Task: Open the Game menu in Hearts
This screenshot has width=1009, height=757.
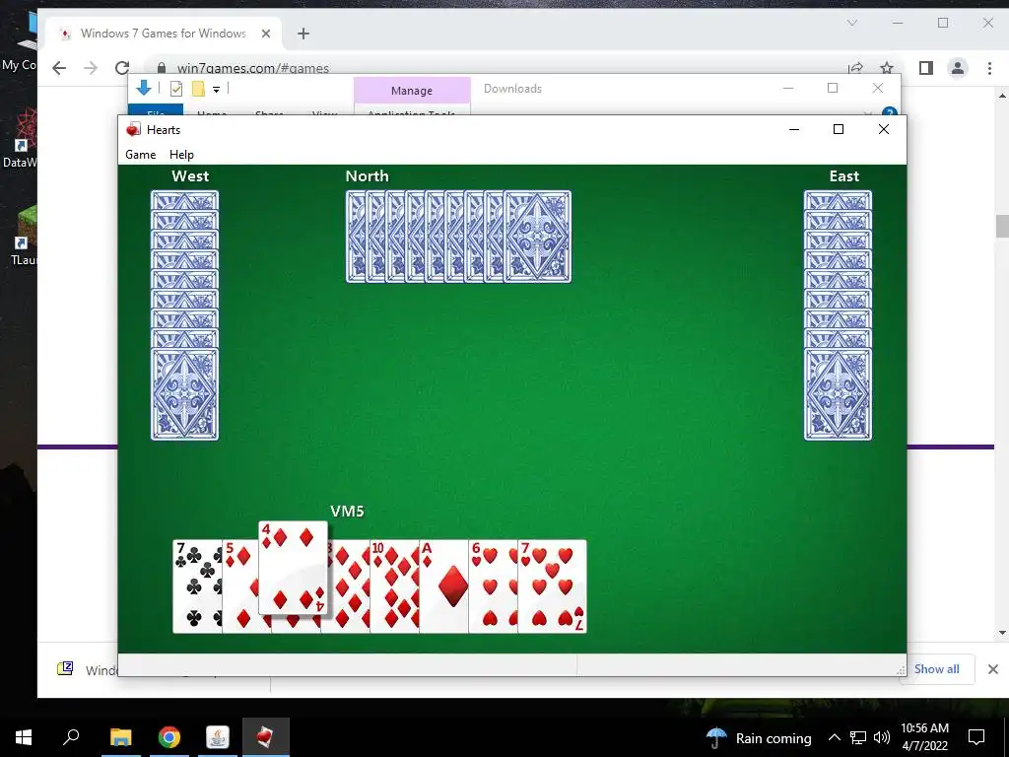Action: (x=140, y=155)
